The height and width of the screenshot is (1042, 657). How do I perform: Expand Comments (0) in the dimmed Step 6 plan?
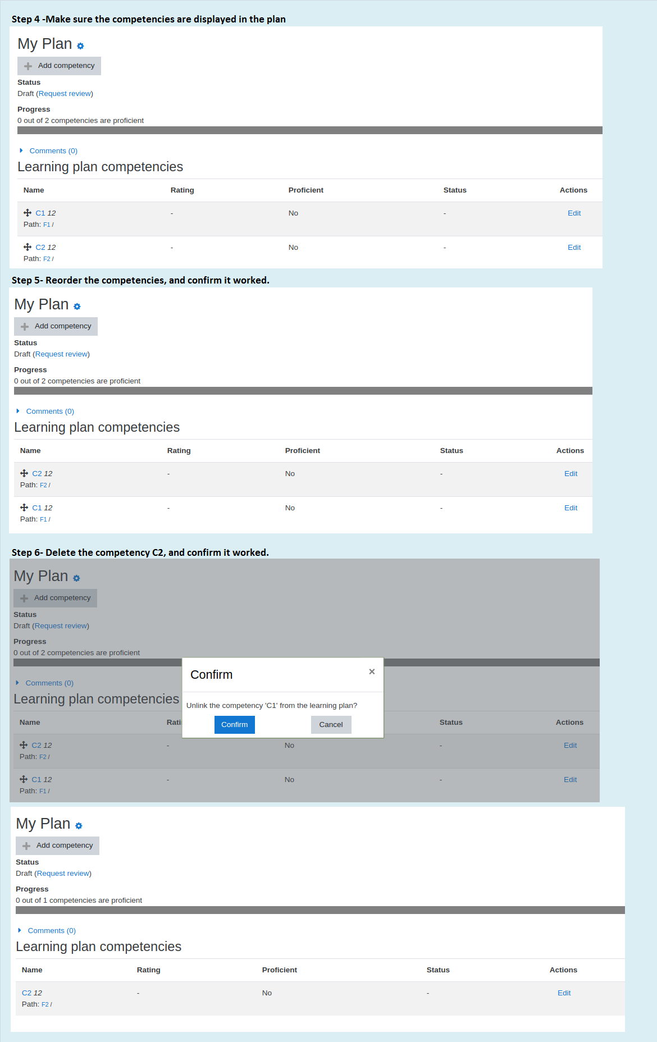click(x=49, y=683)
